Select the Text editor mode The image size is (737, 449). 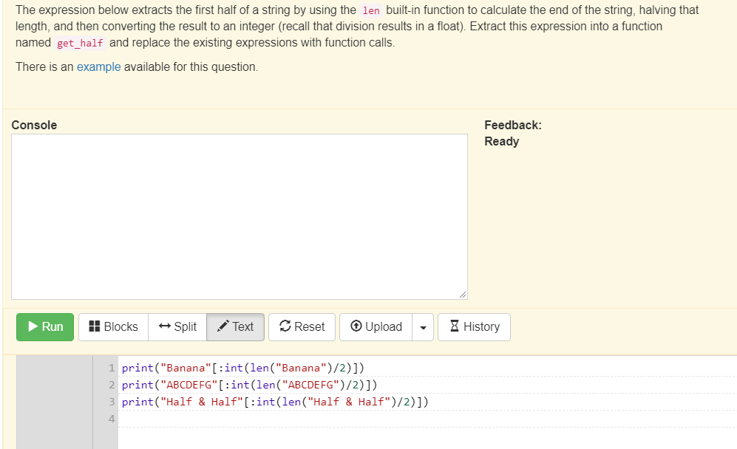[x=236, y=327]
